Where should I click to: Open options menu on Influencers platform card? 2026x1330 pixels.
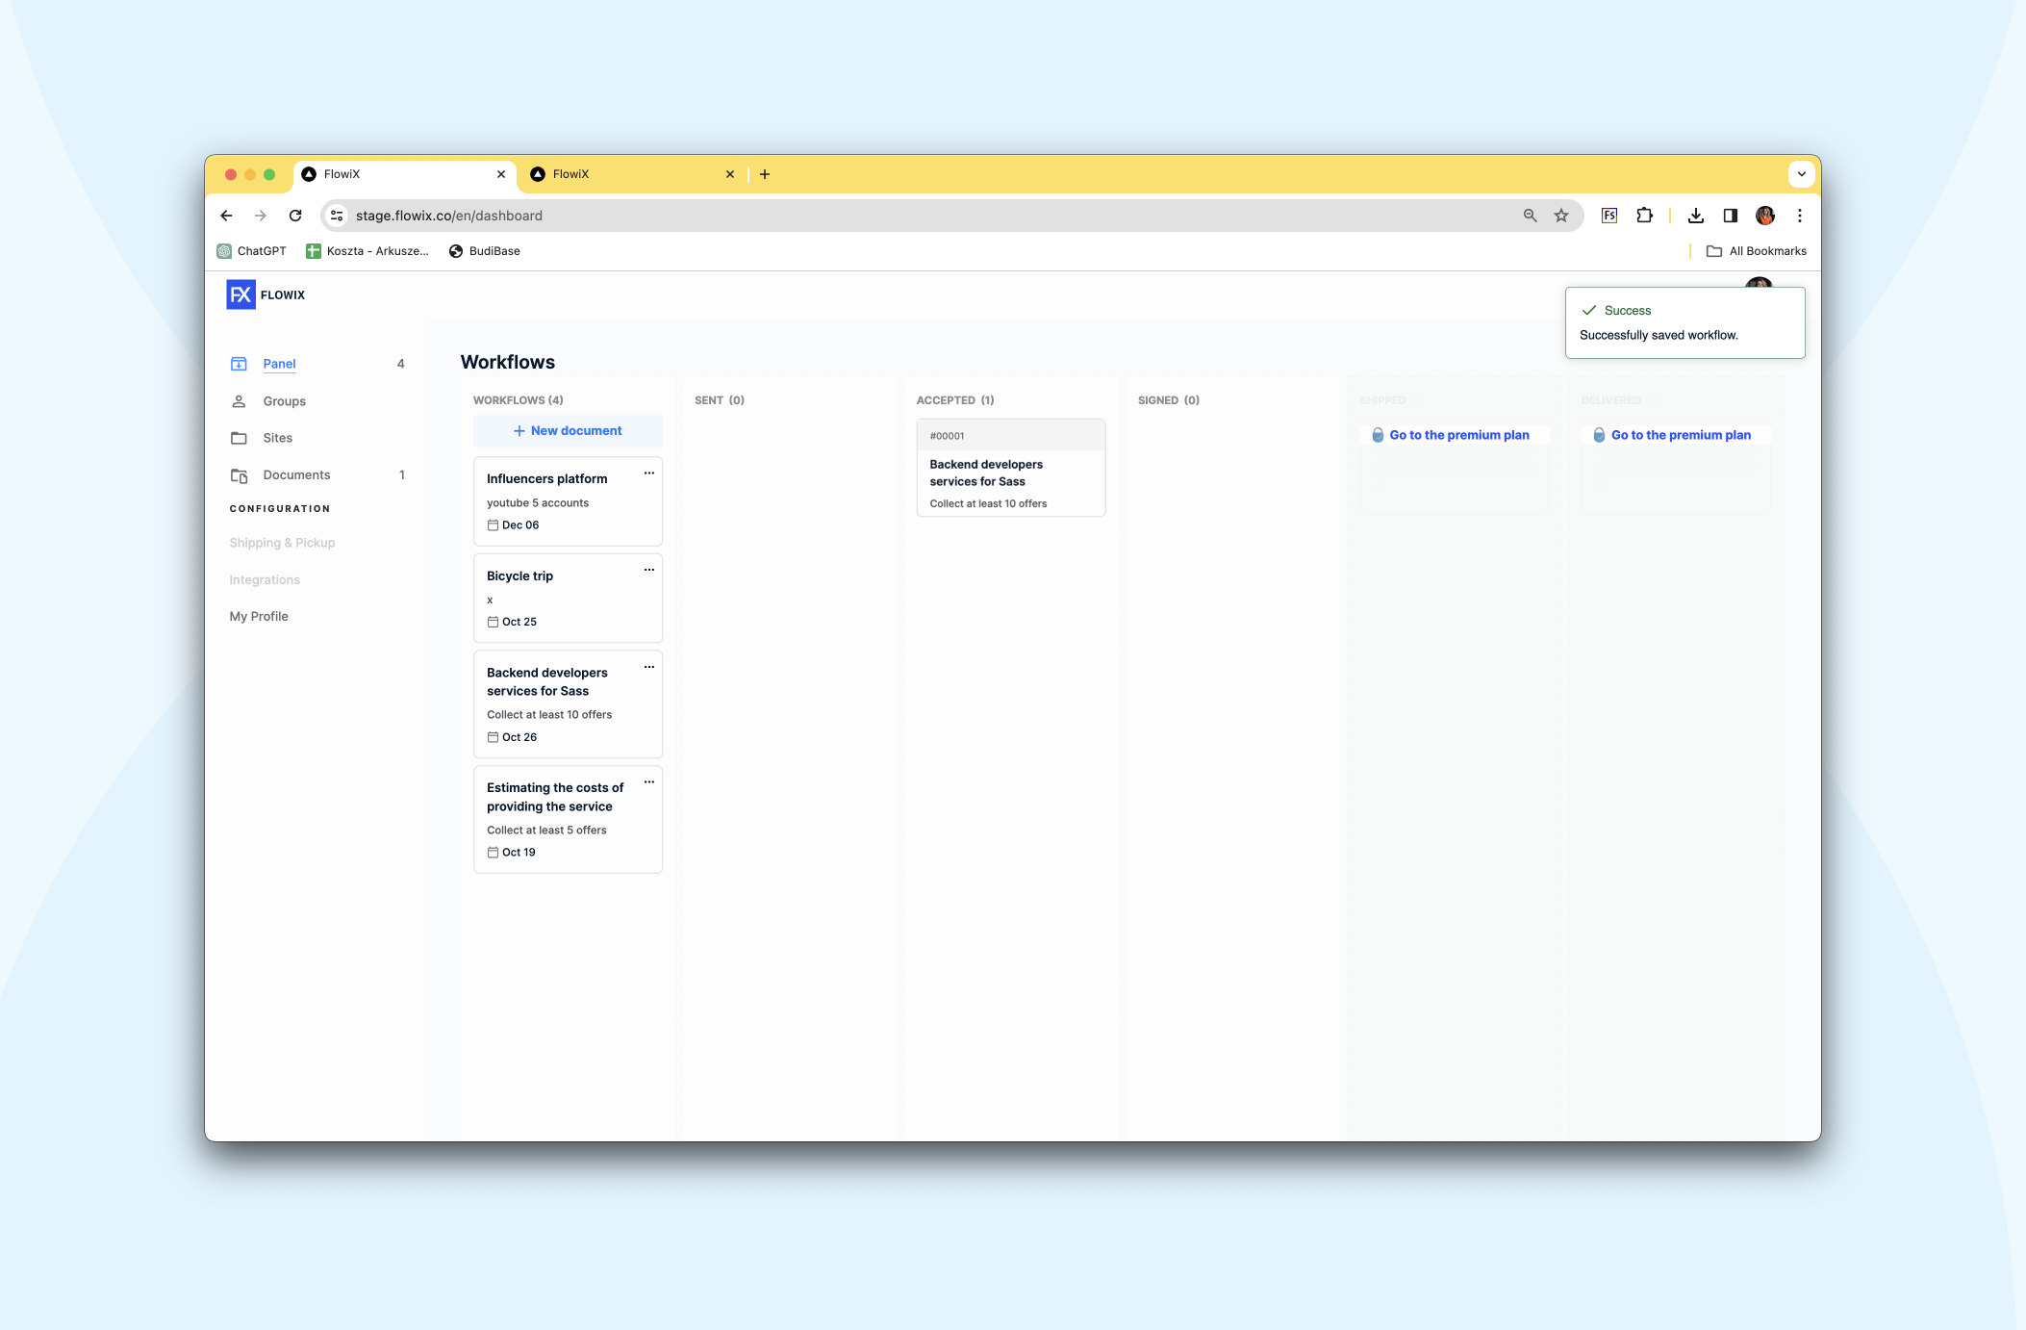tap(649, 473)
